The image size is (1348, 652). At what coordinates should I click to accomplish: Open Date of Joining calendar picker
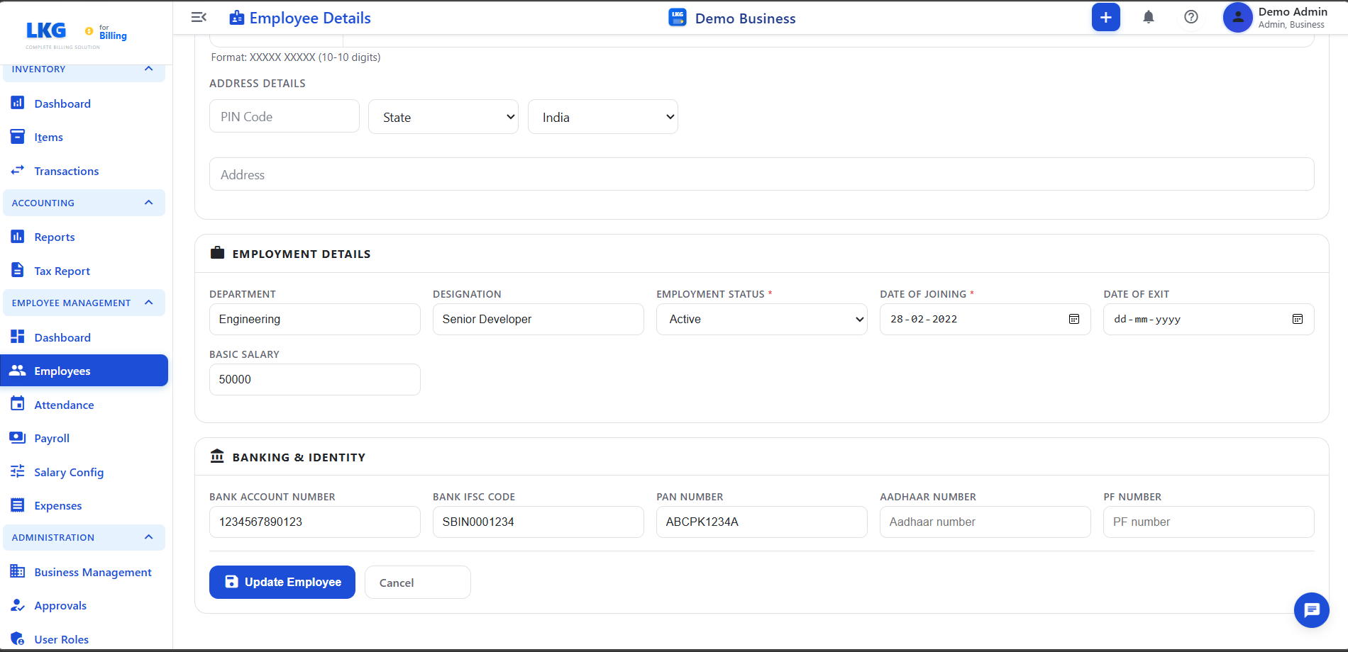click(x=1074, y=319)
